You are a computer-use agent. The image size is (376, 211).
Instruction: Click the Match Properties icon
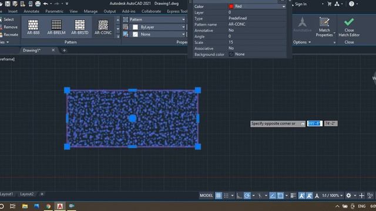tap(324, 27)
